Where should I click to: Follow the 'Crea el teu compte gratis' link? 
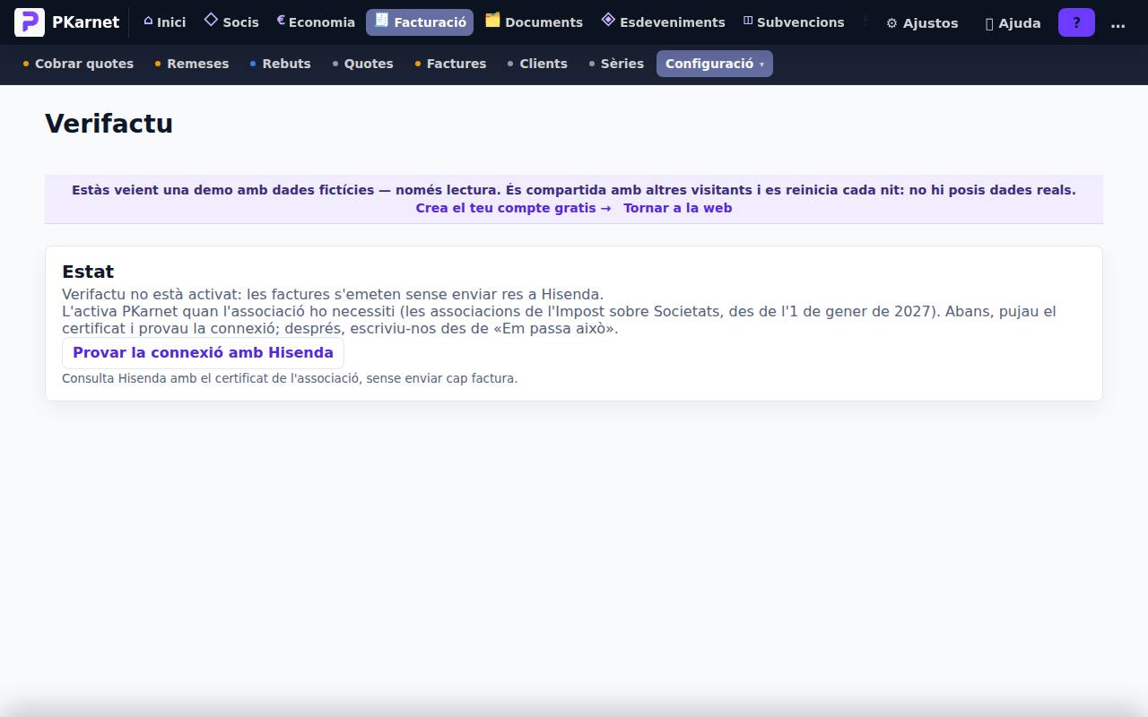click(513, 208)
